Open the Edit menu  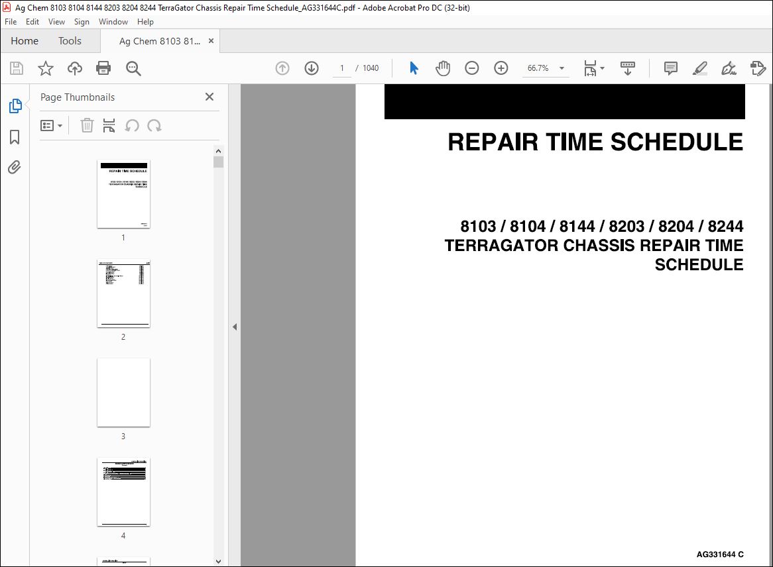[32, 22]
